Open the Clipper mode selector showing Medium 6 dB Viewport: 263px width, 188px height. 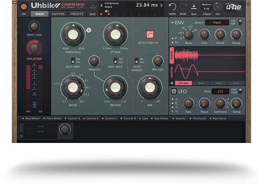pos(206,6)
